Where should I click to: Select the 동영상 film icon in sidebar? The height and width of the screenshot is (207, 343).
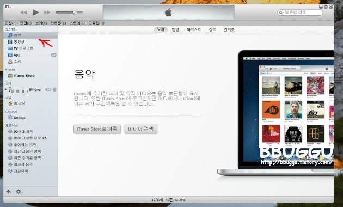(10, 41)
